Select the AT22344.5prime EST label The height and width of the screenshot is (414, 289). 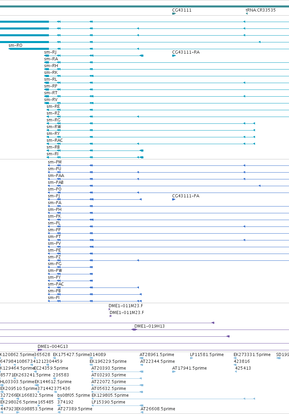[x=158, y=361]
